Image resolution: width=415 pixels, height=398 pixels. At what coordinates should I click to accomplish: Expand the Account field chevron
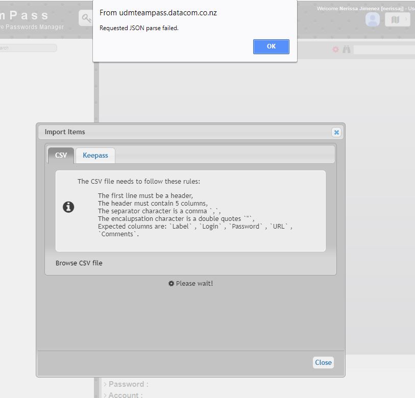click(105, 395)
